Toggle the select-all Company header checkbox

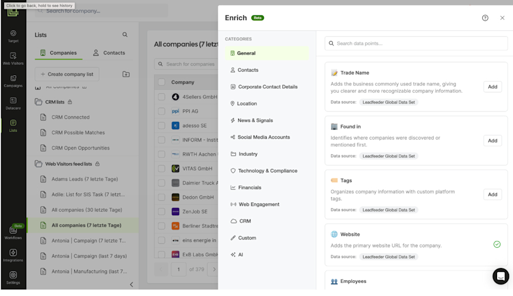pos(161,82)
